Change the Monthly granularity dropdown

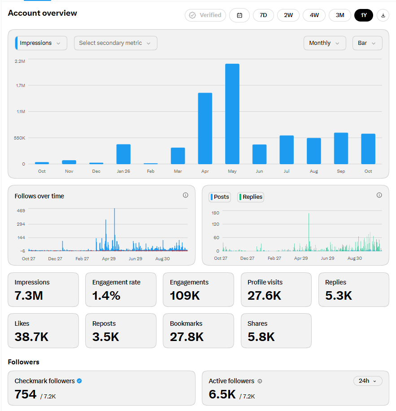325,43
